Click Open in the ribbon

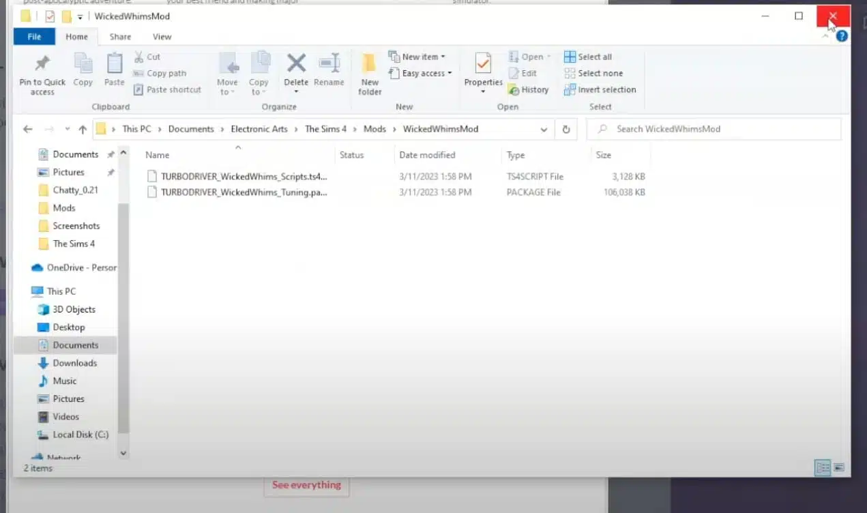pos(530,57)
